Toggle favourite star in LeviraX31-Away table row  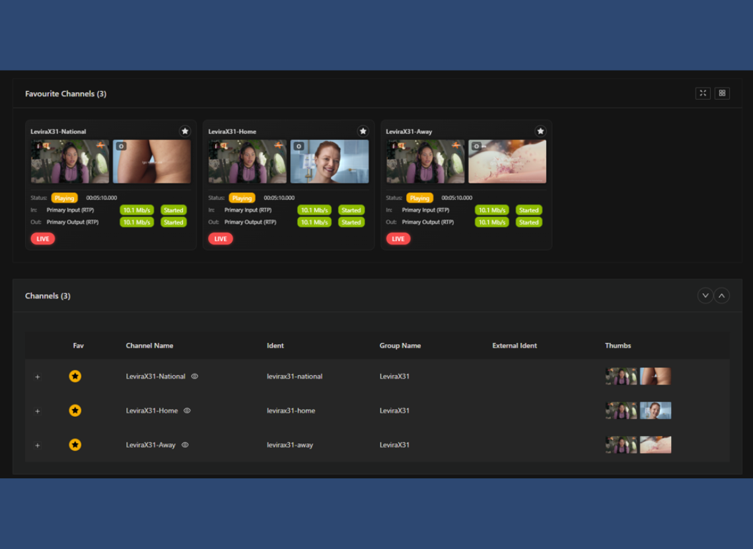[x=75, y=445]
